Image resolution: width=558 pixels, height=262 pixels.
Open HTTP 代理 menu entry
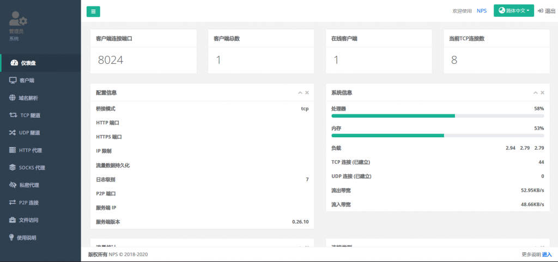(40, 150)
